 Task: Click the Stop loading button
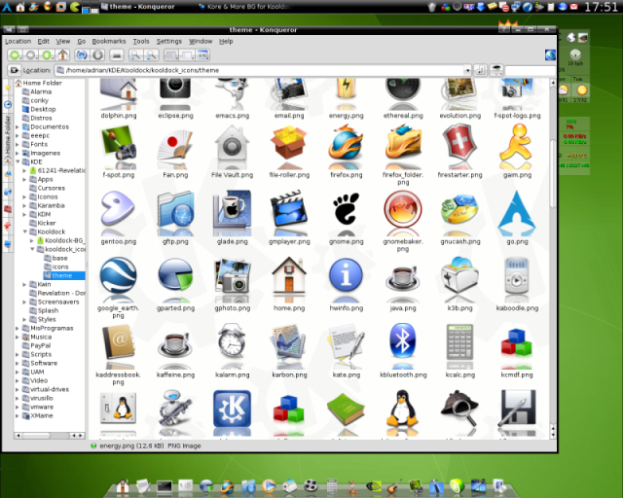(97, 54)
